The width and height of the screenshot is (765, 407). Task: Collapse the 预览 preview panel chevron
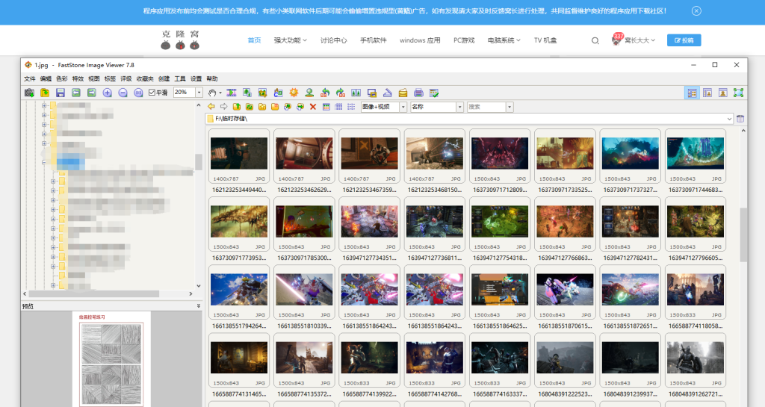pyautogui.click(x=199, y=306)
